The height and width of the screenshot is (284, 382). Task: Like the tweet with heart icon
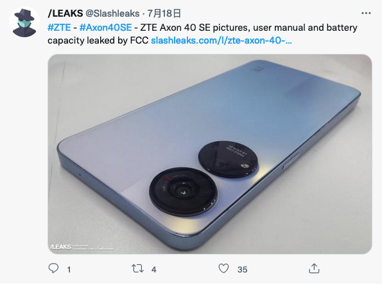coord(223,269)
